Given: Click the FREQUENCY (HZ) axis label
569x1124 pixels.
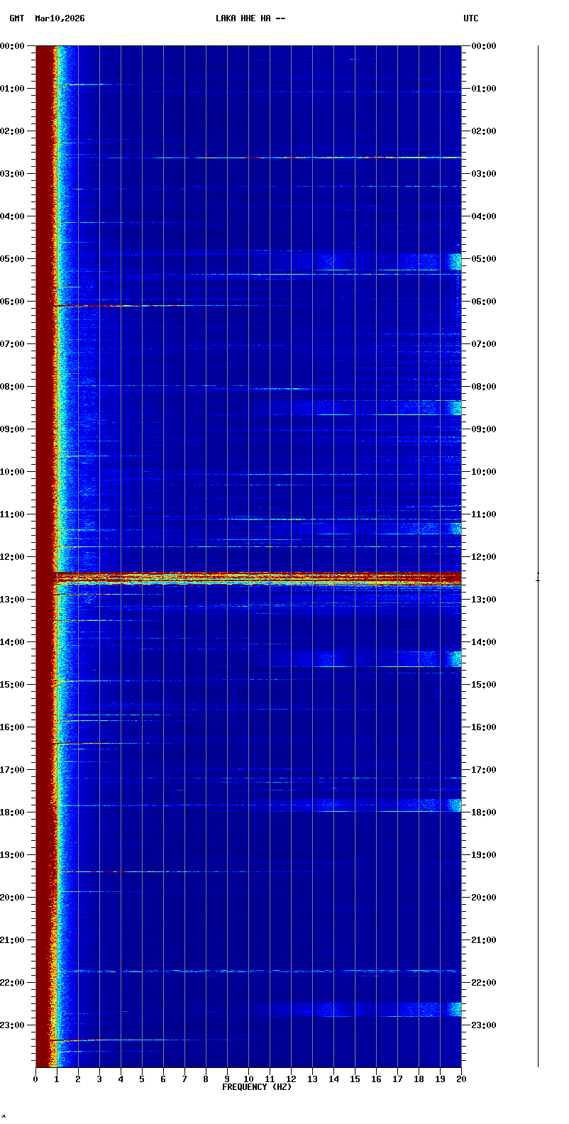Looking at the screenshot, I should pos(257,1087).
